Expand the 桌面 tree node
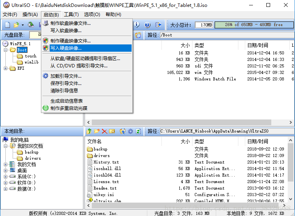Screen dimensions: 295x216 click(5, 170)
